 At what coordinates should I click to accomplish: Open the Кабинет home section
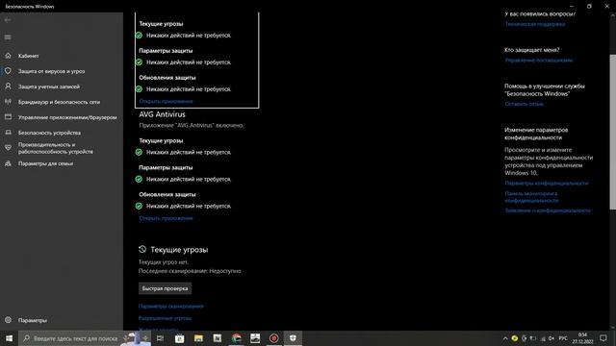(28, 56)
